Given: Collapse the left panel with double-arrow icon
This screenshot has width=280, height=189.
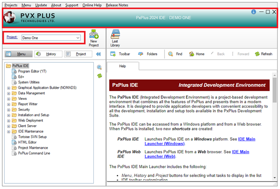Looking at the screenshot, I should [98, 54].
